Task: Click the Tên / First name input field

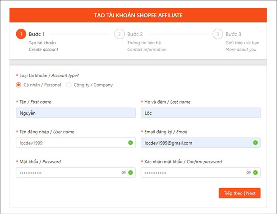Action: tap(76, 113)
